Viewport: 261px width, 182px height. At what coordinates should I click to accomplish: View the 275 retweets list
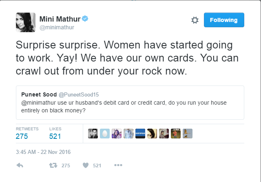coord(22,136)
